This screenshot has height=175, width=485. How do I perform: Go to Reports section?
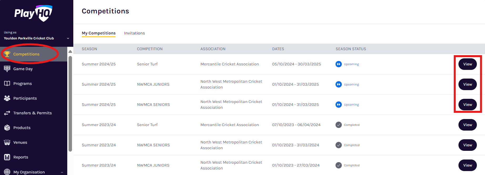click(34, 157)
